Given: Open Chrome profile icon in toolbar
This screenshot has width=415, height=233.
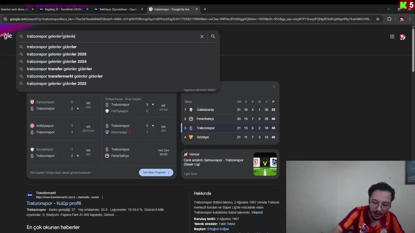Looking at the screenshot, I should point(402,19).
